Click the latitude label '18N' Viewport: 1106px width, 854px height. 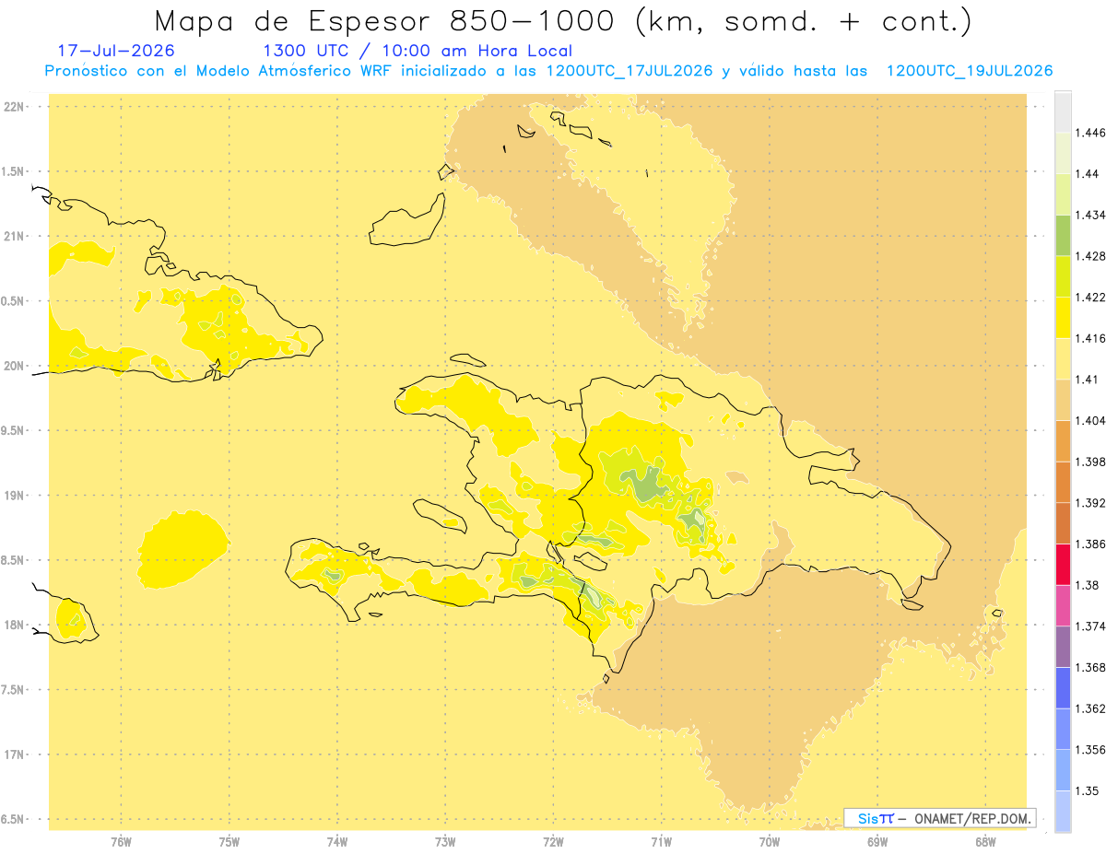point(14,625)
